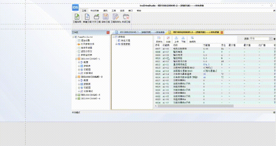Click the 本地模式 status bar text
Screen dimensions: 276x146
click(x=76, y=112)
